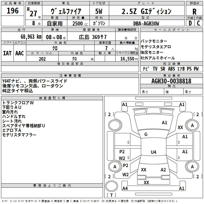Click colour number 202
Viewport: 204px width, 204px height.
(x=42, y=59)
